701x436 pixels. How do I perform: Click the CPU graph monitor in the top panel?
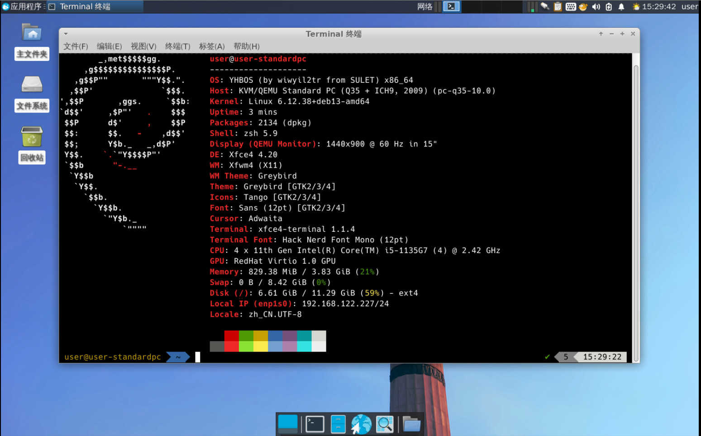532,6
